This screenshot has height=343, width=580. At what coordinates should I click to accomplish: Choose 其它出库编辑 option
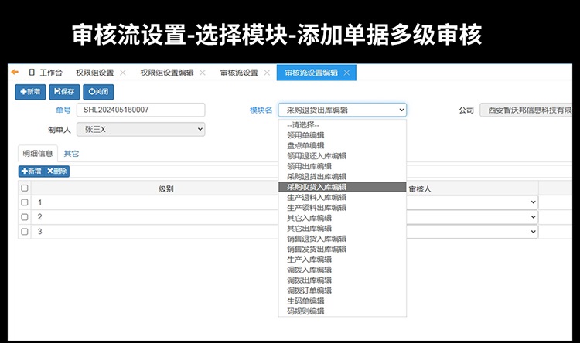pyautogui.click(x=342, y=229)
